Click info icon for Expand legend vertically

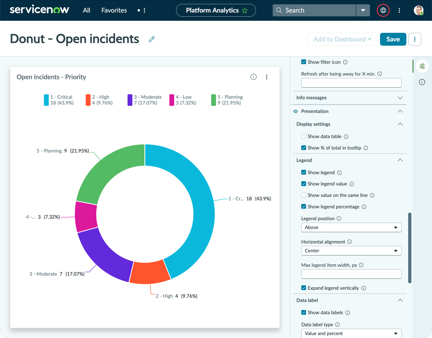363,288
